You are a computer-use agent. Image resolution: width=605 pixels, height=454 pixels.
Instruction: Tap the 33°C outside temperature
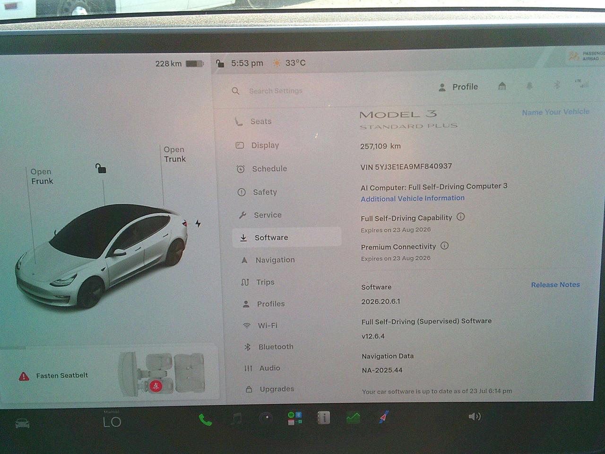pos(295,63)
